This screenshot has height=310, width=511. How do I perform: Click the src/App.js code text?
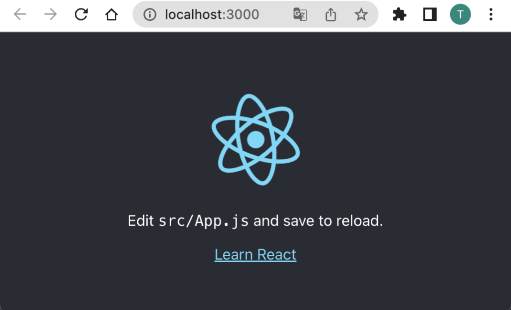pos(204,221)
